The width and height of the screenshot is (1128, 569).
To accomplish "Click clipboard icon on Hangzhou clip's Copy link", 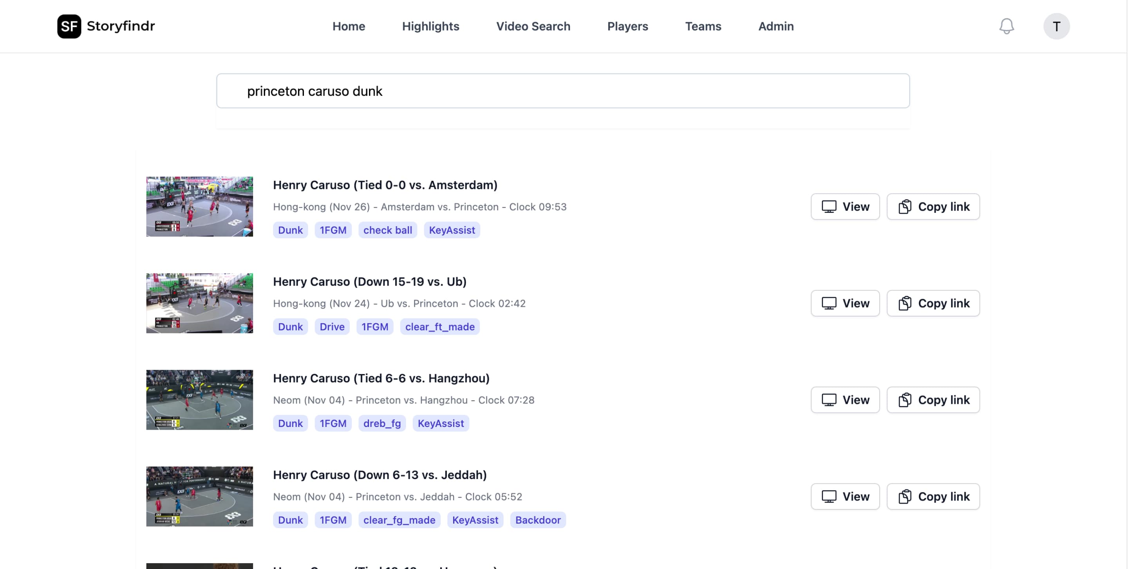I will pyautogui.click(x=905, y=400).
